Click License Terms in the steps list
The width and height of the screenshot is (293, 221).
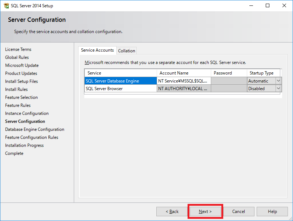[18, 49]
